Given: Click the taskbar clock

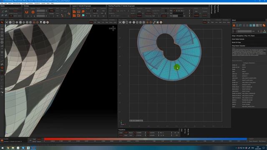Looking at the screenshot, I should (258, 148).
